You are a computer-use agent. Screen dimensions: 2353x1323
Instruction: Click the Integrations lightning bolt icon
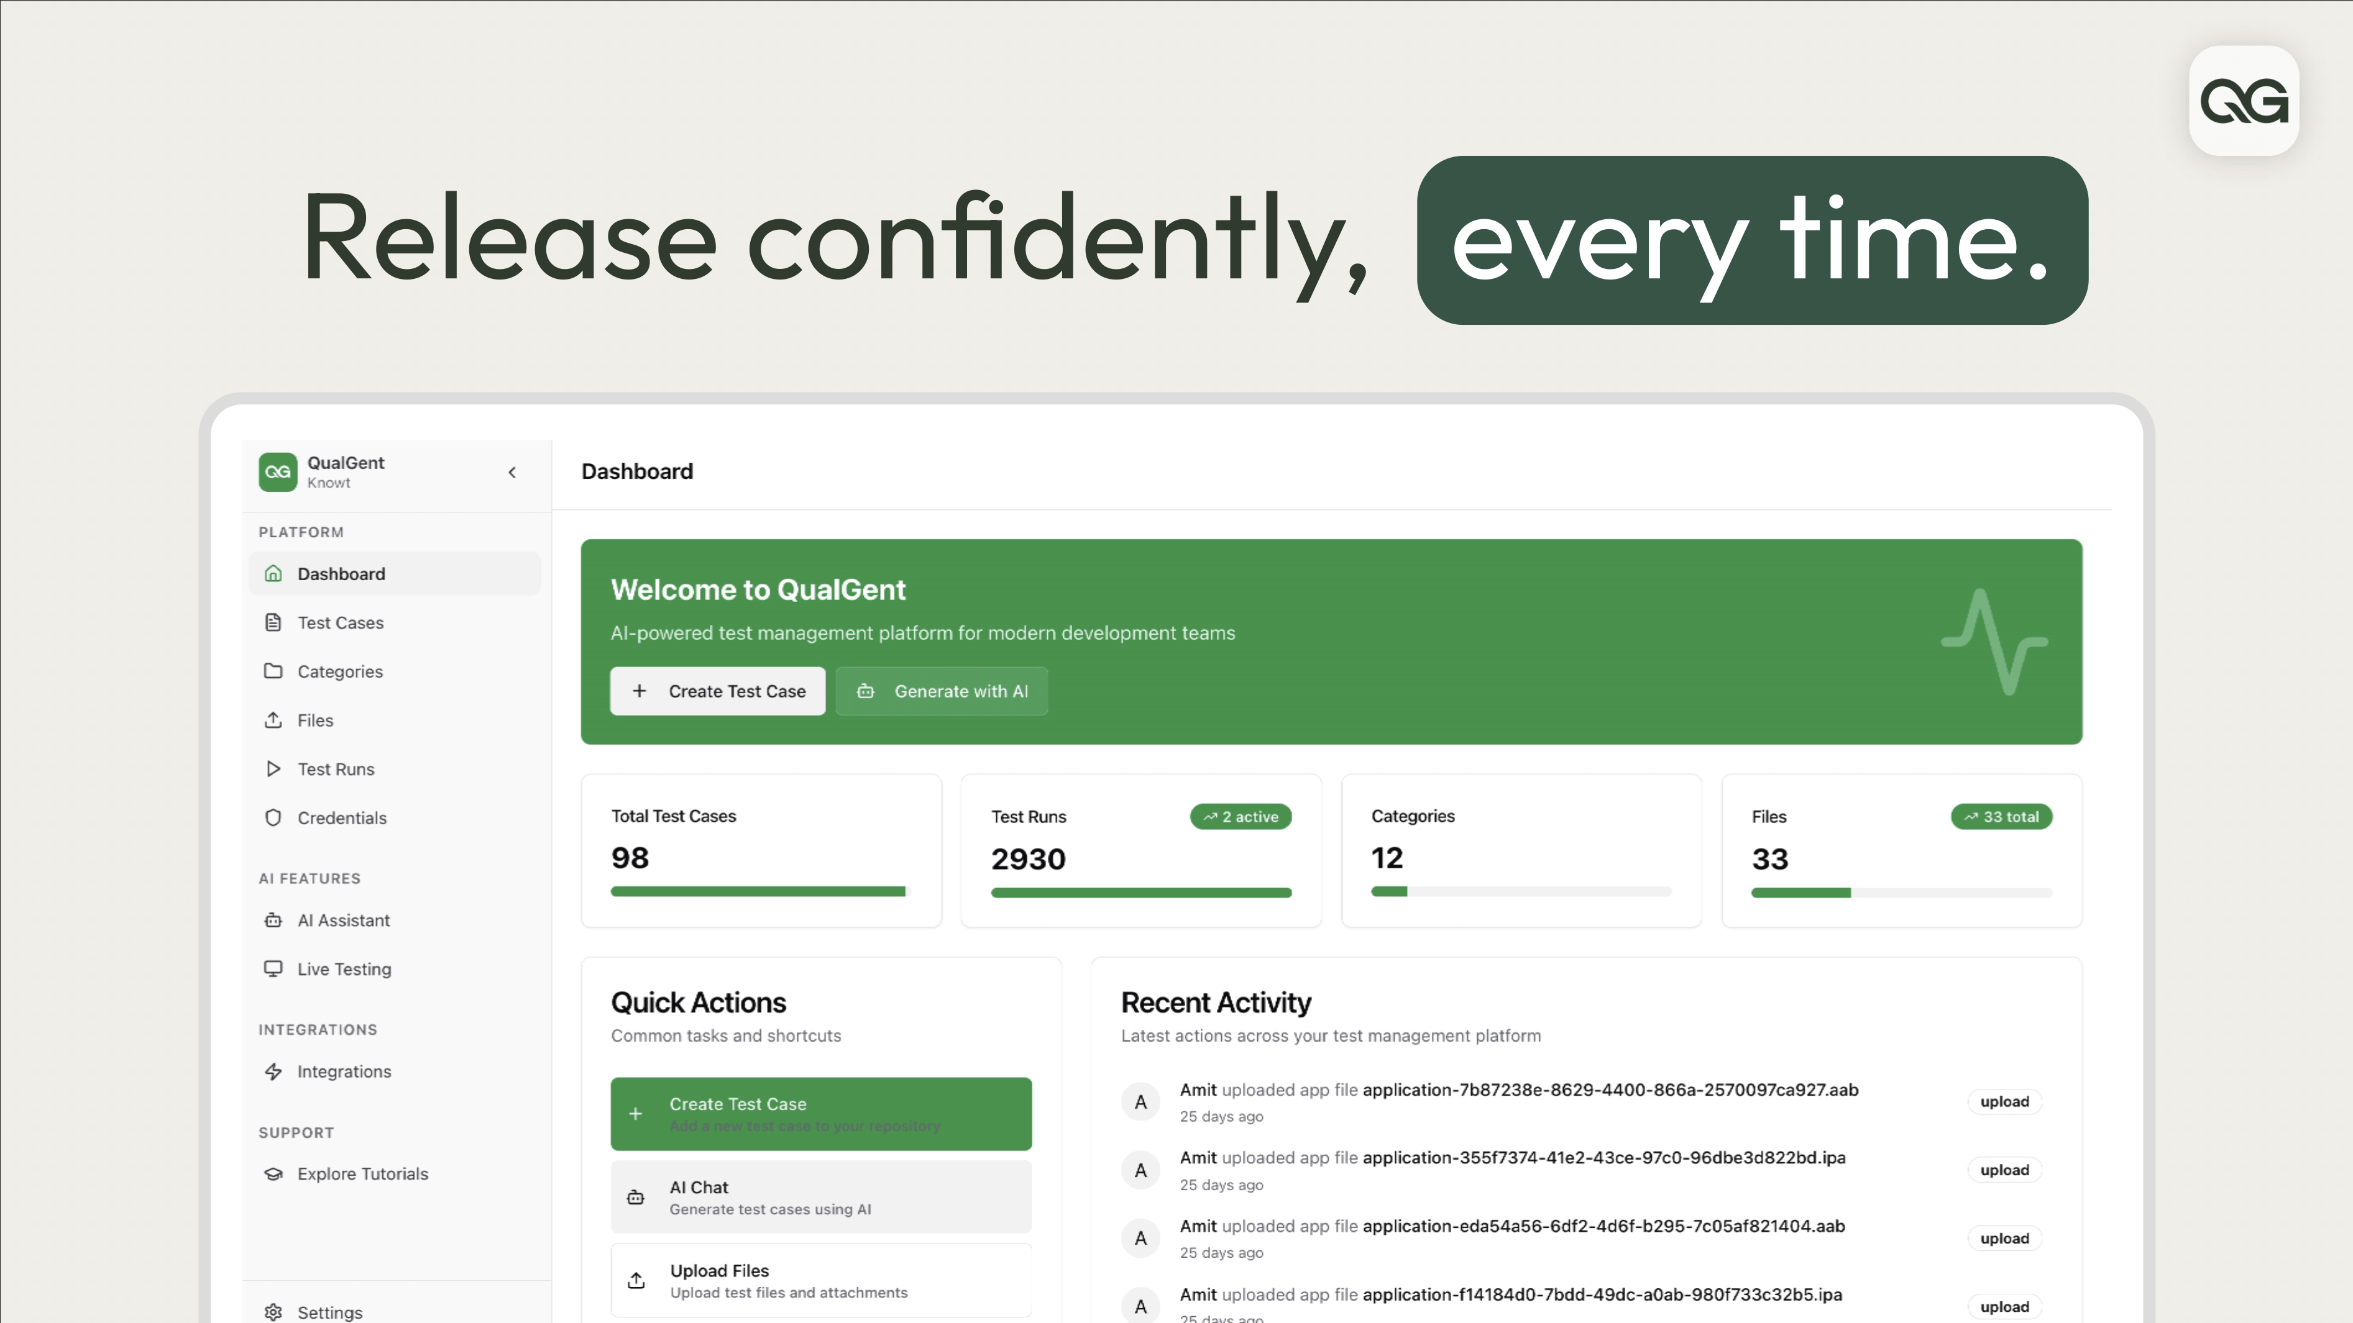point(272,1072)
